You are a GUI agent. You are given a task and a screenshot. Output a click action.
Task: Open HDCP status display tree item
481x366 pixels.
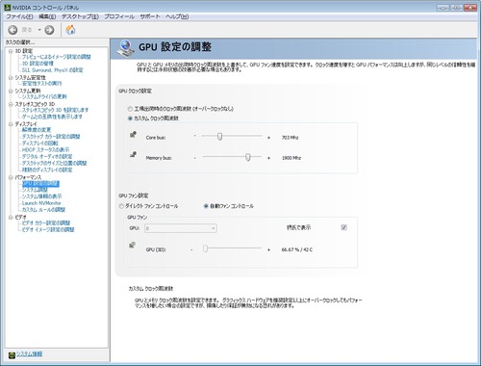(x=45, y=150)
